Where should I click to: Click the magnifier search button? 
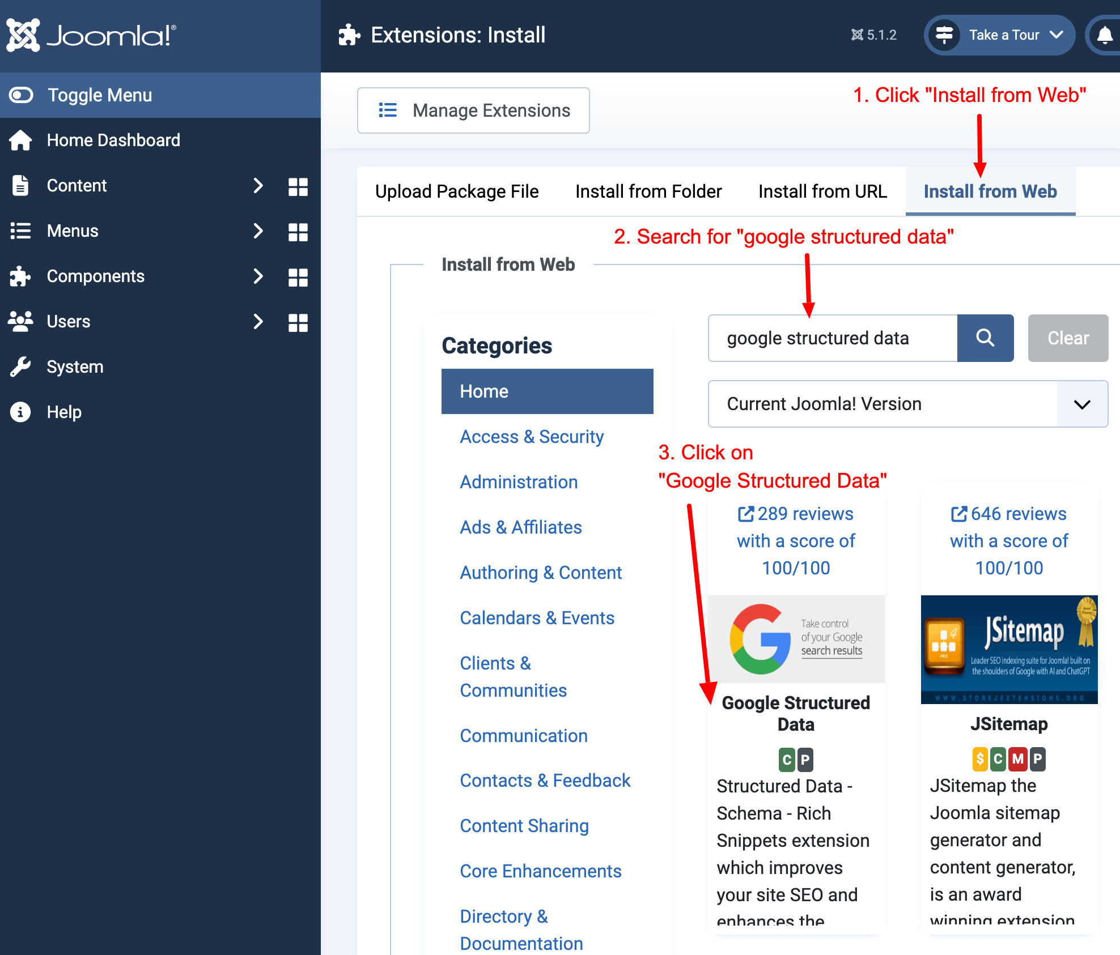point(985,338)
